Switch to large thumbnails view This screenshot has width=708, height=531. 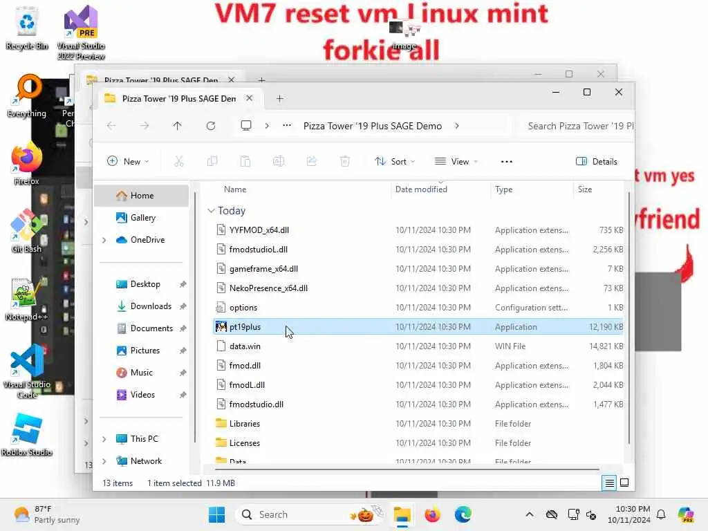click(x=624, y=483)
